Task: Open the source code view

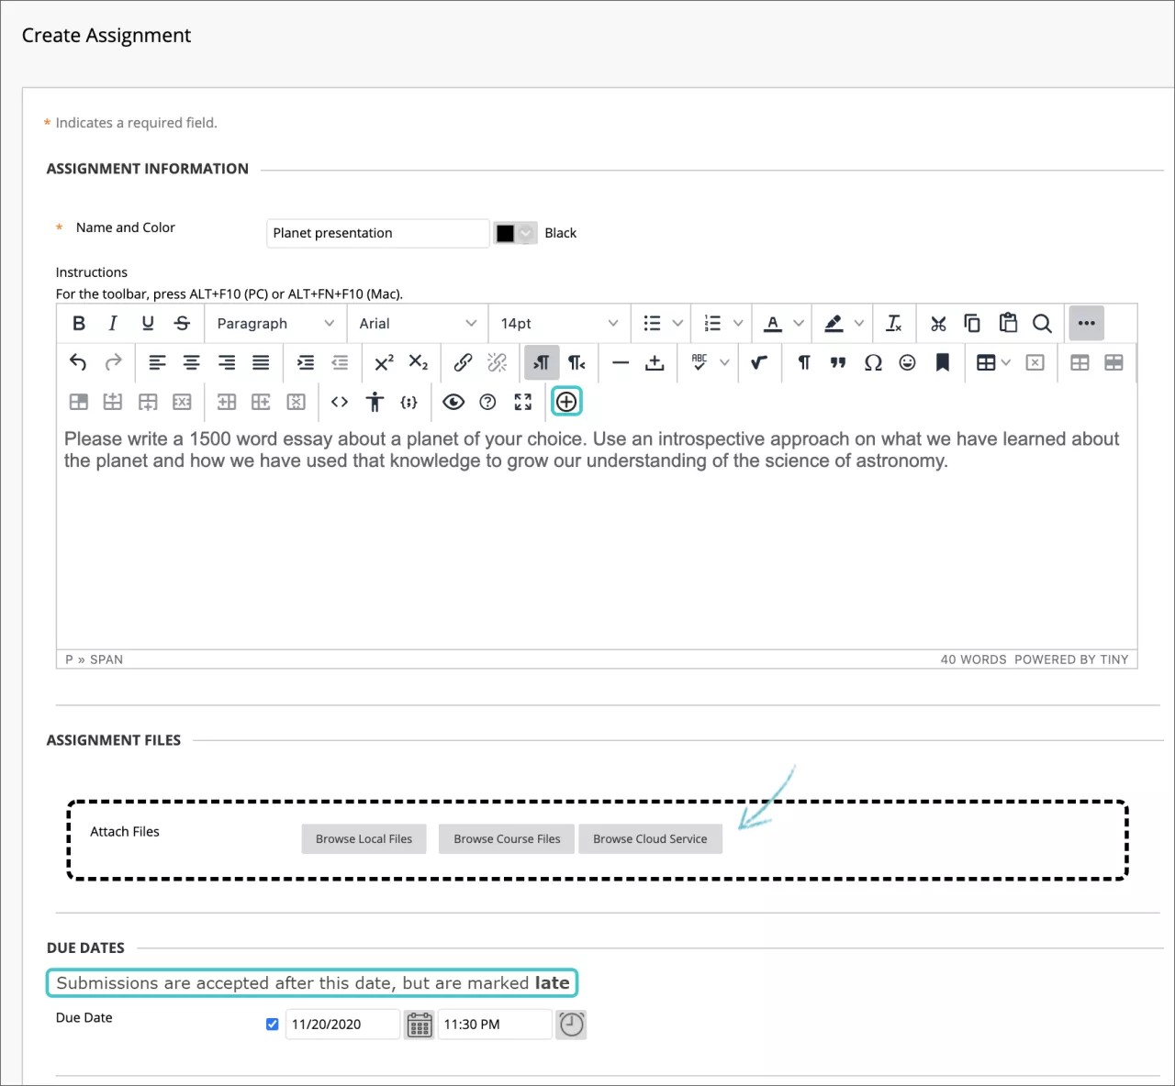Action: pos(339,402)
